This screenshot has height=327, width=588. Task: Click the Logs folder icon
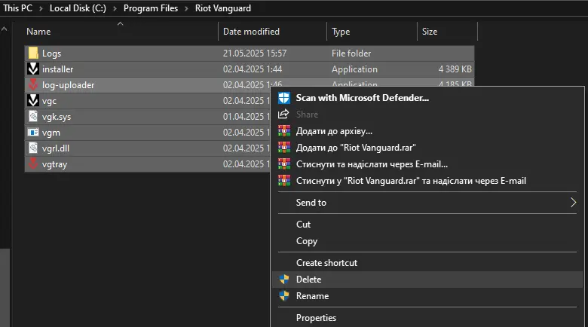tap(33, 53)
